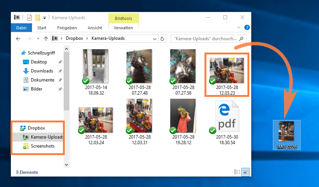This screenshot has height=187, width=319.
Task: Click the pin icon next to Downloads
Action: coord(60,71)
